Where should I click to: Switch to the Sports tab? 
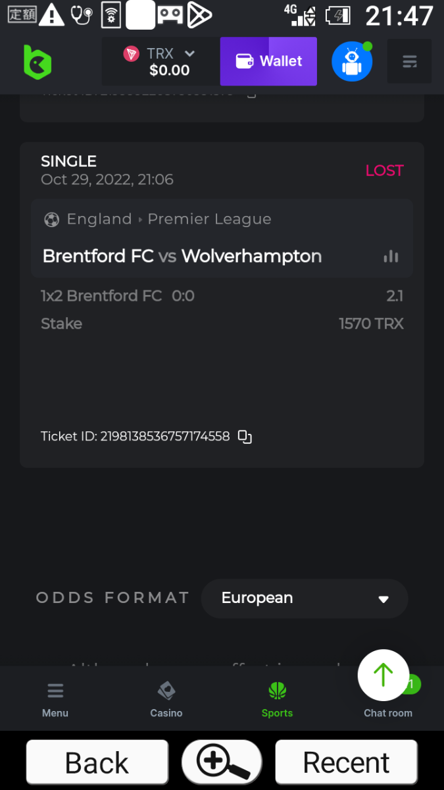tap(277, 699)
